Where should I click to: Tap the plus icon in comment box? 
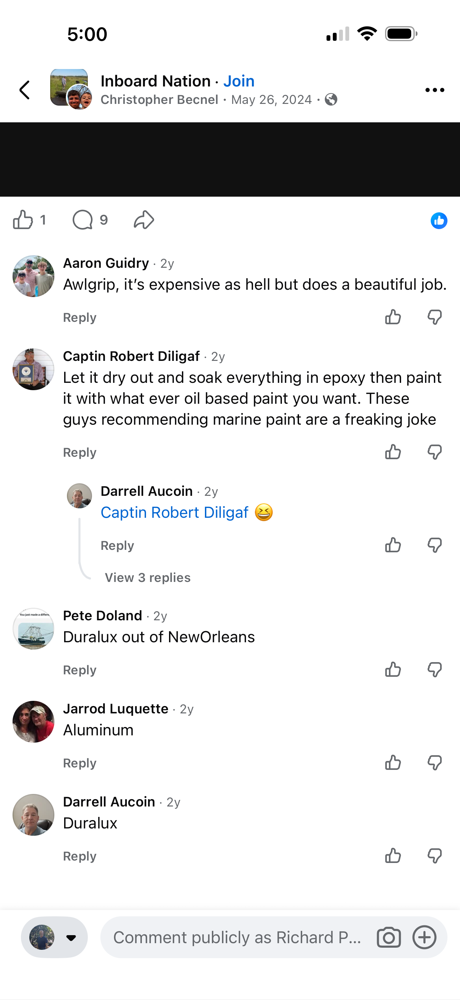(x=424, y=938)
